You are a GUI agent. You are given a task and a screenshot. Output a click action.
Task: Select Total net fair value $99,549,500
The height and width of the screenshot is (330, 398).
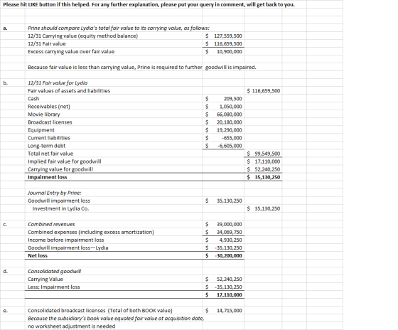263,154
